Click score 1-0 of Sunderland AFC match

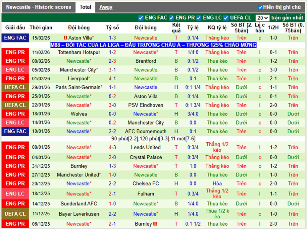[112, 204]
